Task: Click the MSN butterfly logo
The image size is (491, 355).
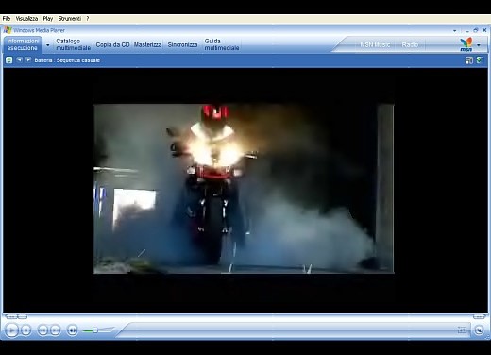Action: click(466, 44)
